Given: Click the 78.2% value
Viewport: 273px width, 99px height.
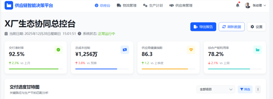Looking at the screenshot, I should [216, 54].
